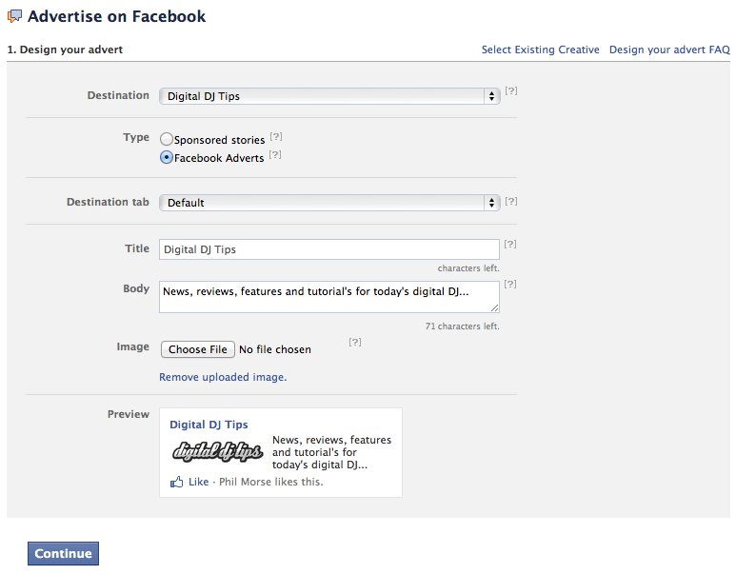The image size is (736, 574).
Task: Open help [?] beside Facebook Adverts
Action: click(275, 155)
